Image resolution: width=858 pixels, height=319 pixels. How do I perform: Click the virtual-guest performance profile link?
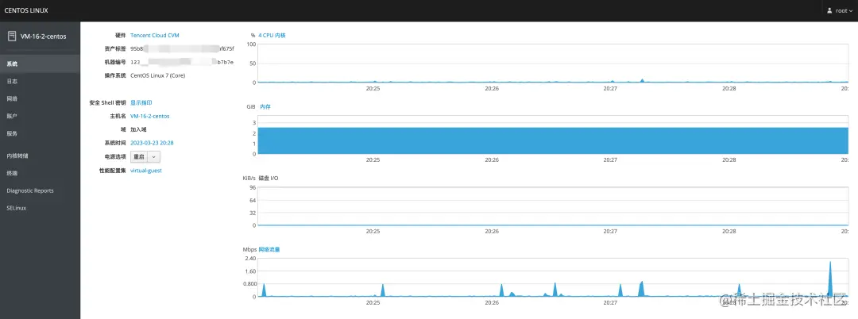click(146, 171)
